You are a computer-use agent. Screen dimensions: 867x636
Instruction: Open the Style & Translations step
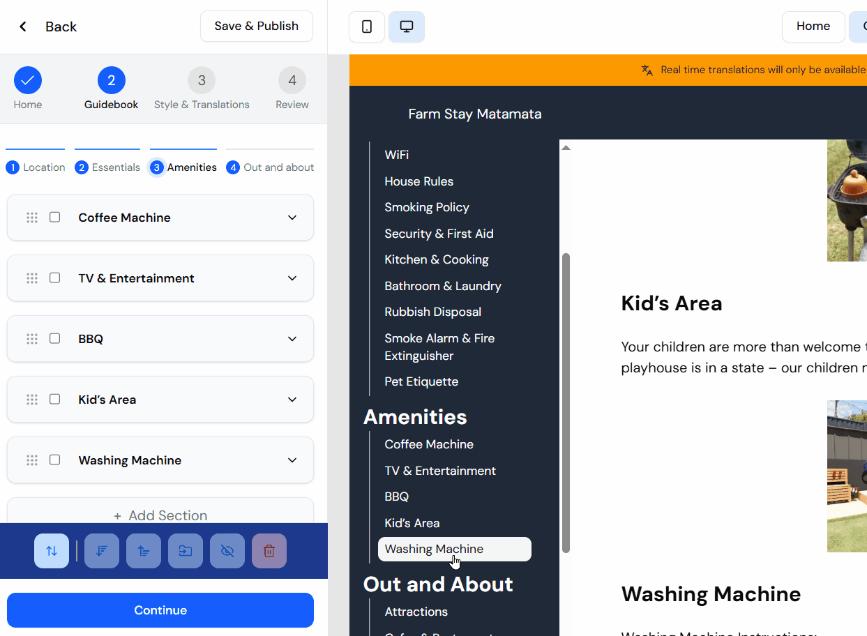click(x=202, y=88)
